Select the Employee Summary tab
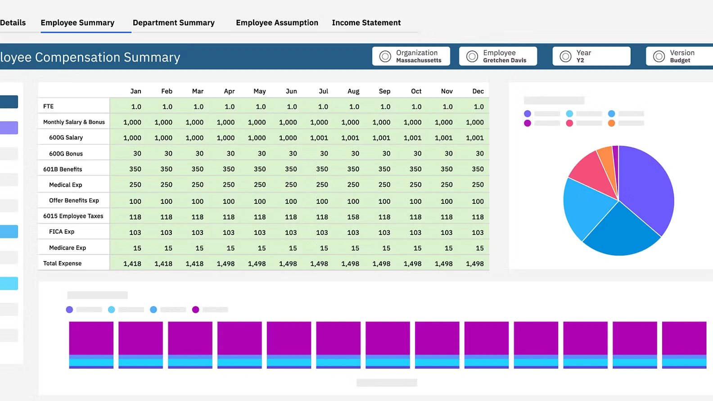Image resolution: width=713 pixels, height=401 pixels. tap(77, 23)
